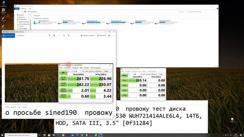The width and height of the screenshot is (244, 137).
Task: Start the RND4K Q32T16 test in CrystalDiskMark
Action: tap(63, 90)
